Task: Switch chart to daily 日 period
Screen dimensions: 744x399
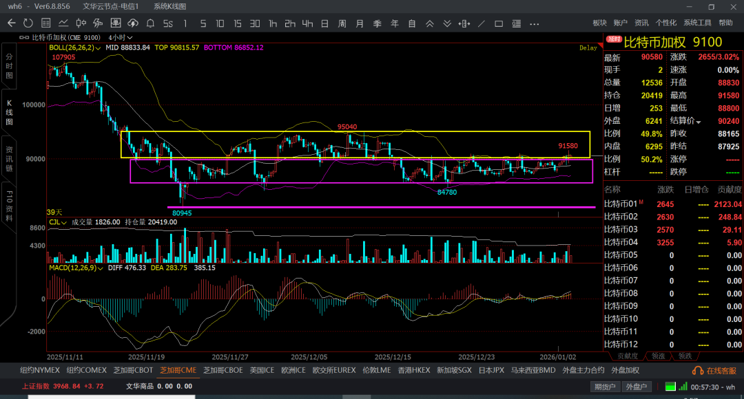Action: tap(324, 23)
